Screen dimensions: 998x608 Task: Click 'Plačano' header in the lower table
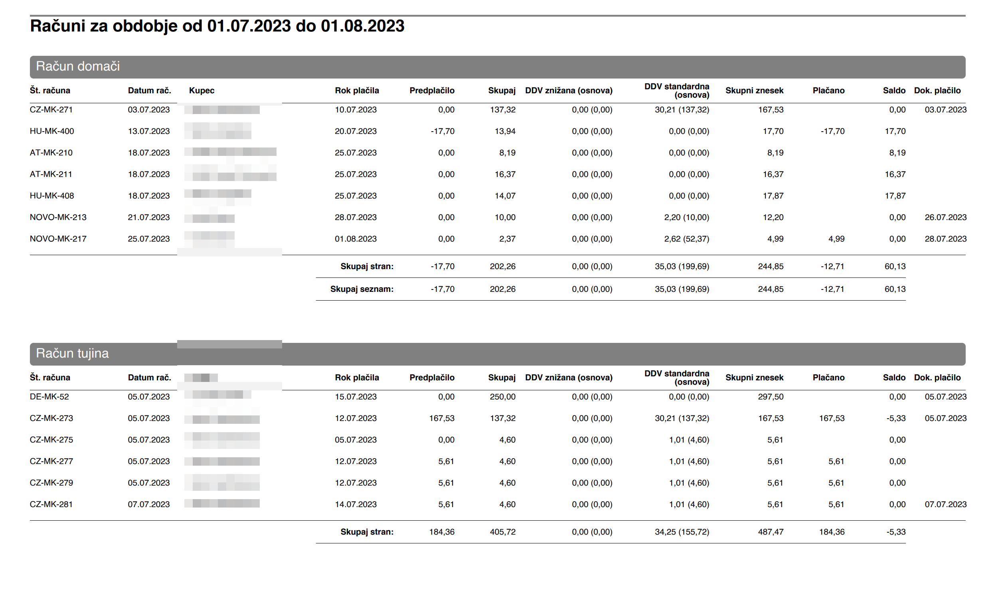pyautogui.click(x=828, y=378)
